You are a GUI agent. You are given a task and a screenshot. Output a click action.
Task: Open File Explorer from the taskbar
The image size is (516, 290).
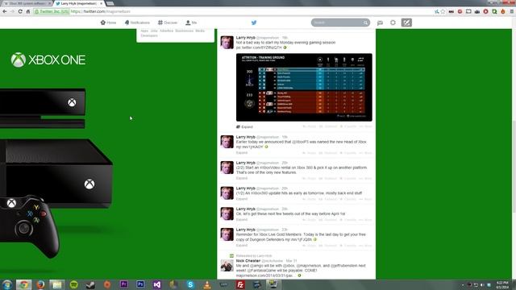57,284
